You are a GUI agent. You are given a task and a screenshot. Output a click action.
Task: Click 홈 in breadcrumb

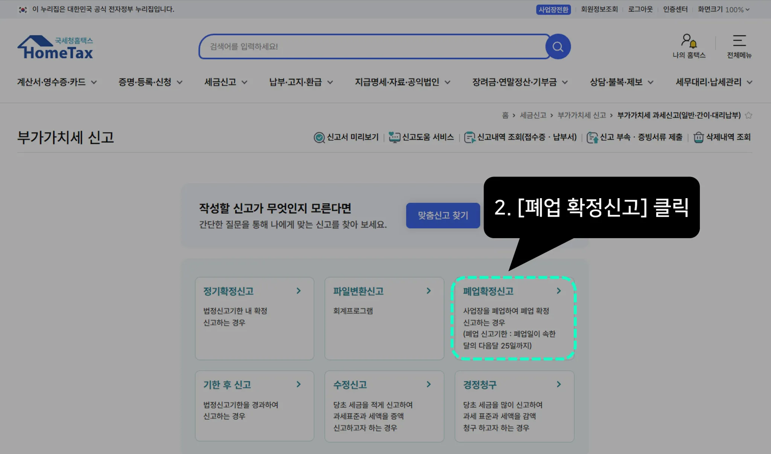[505, 115]
